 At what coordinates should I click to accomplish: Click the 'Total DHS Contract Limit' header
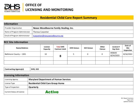click(x=60, y=48)
